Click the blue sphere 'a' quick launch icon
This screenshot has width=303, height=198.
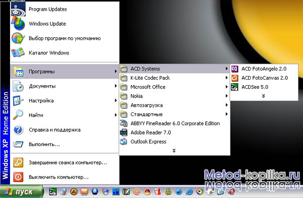(95, 191)
